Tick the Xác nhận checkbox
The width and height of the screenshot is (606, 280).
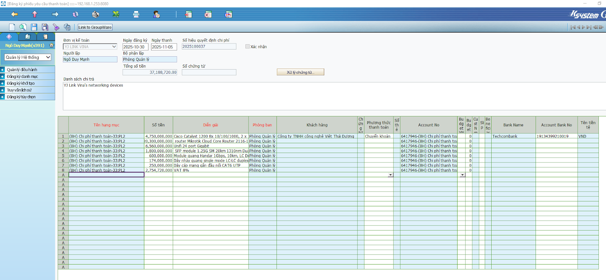[x=247, y=46]
